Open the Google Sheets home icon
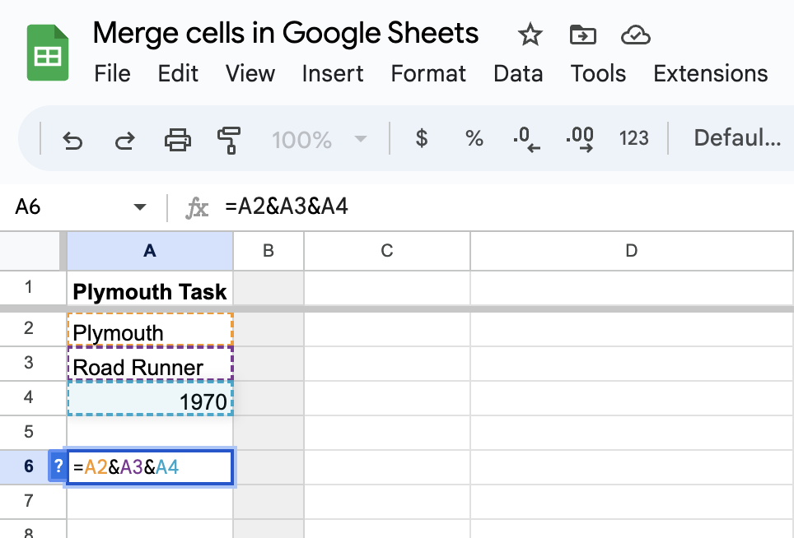Viewport: 794px width, 538px height. [x=48, y=53]
